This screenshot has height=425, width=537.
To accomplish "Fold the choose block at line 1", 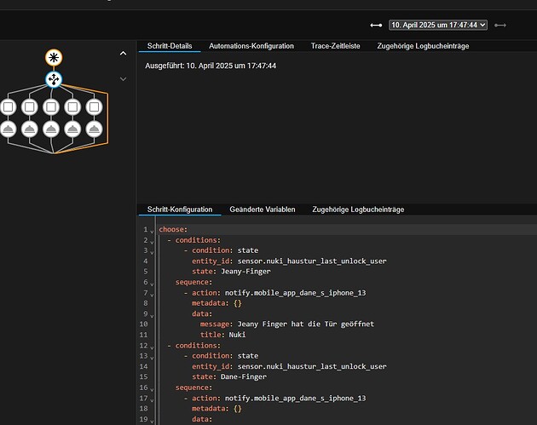I will tap(152, 232).
